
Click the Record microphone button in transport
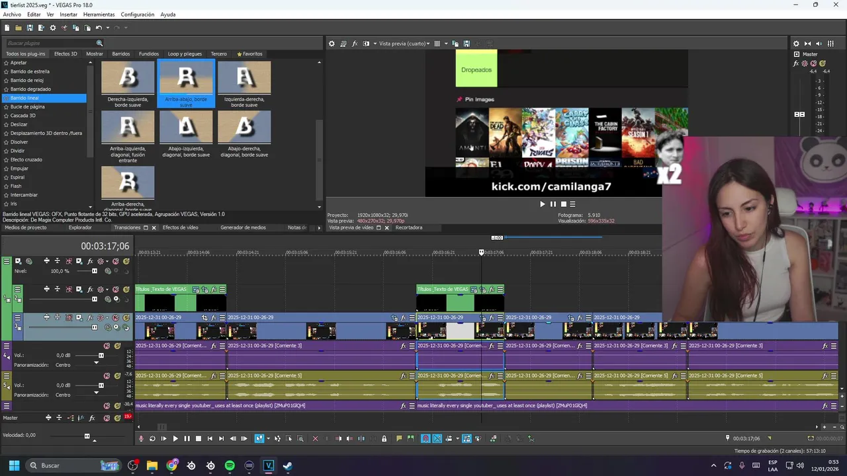pos(141,438)
